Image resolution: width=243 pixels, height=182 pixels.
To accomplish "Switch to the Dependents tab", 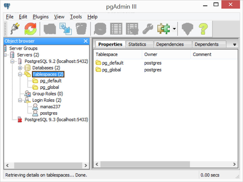I will click(207, 44).
